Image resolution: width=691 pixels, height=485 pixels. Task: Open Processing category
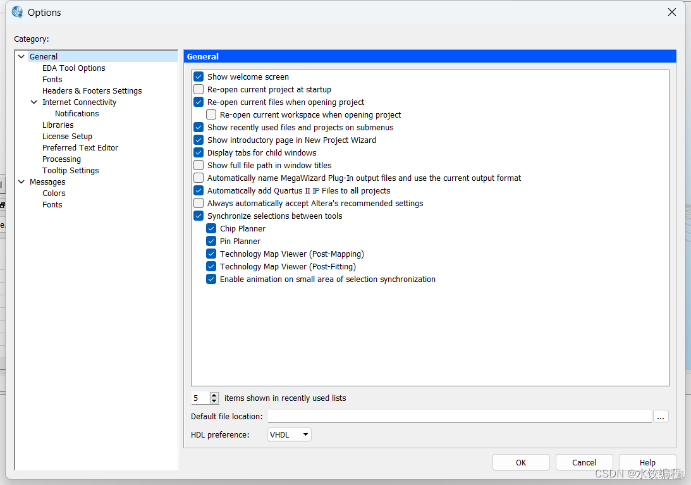61,159
